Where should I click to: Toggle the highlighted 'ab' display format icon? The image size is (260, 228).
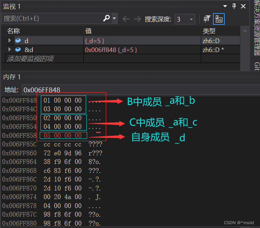click(219, 19)
